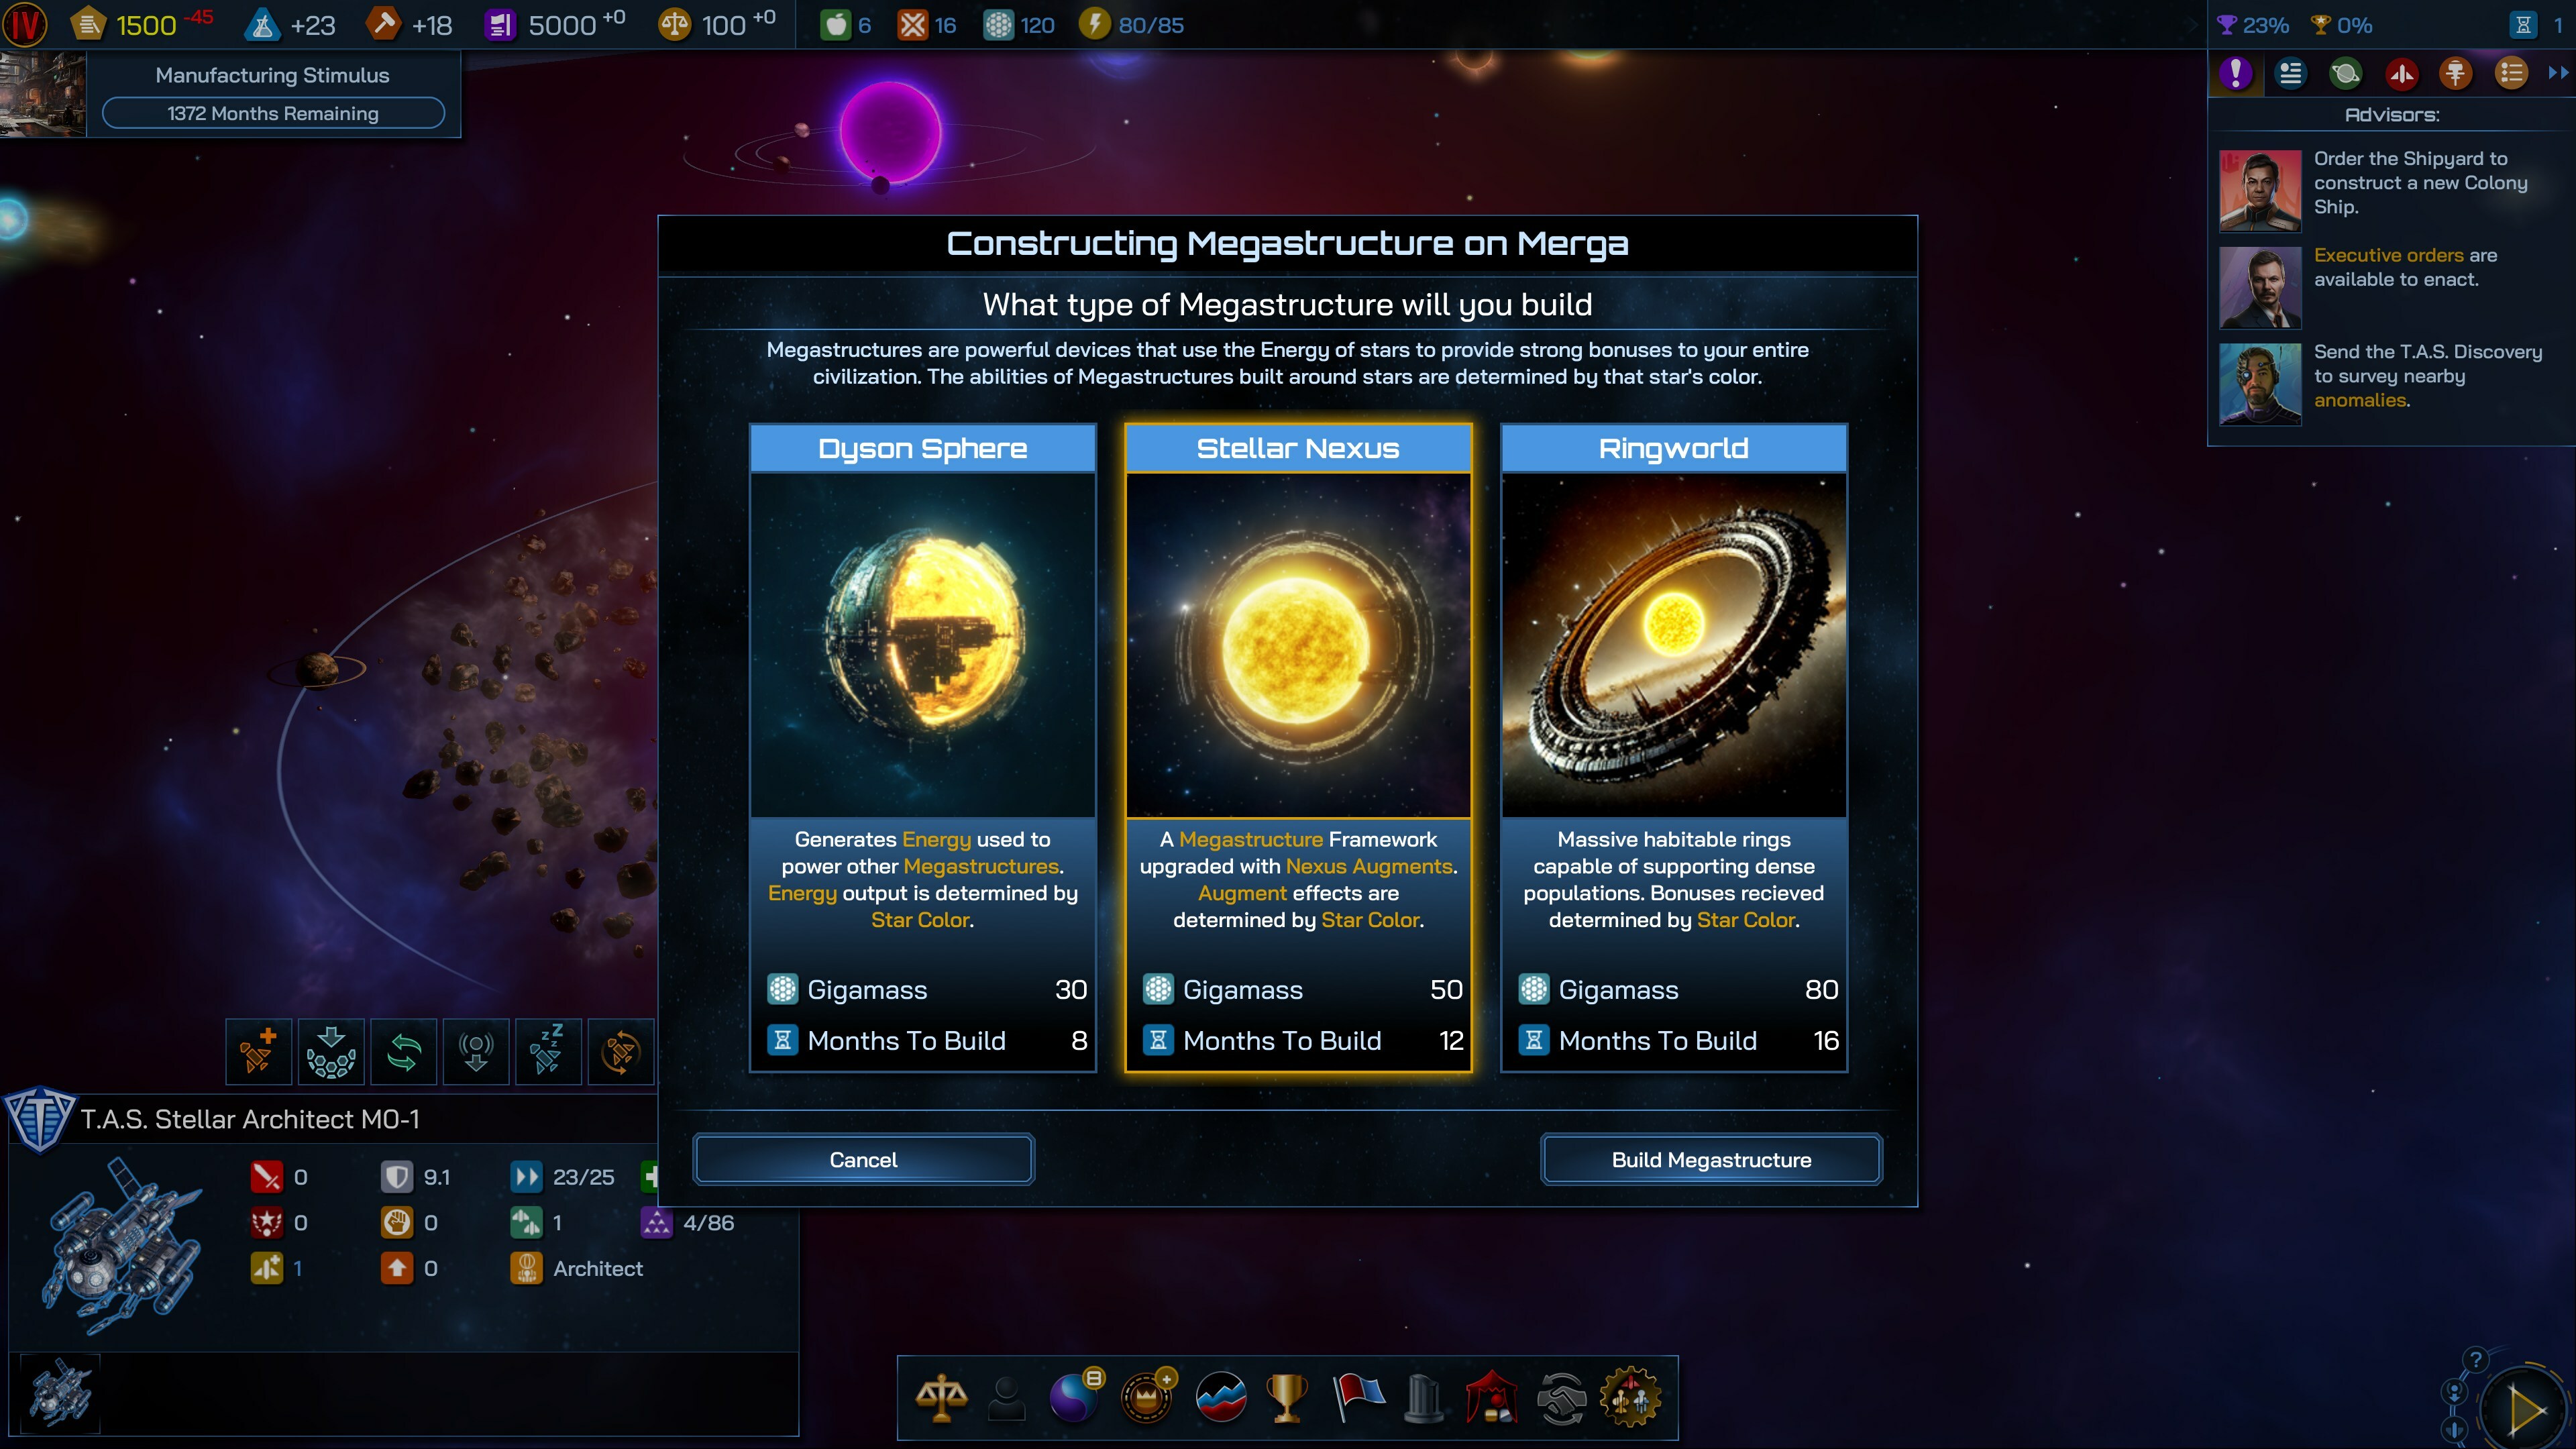
Task: Click the Build Megastructure button
Action: (1711, 1159)
